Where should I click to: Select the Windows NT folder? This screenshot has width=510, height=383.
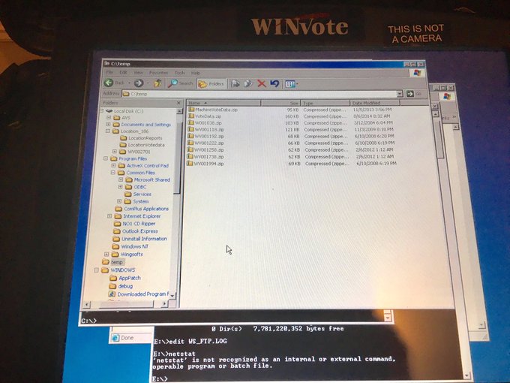[130, 246]
